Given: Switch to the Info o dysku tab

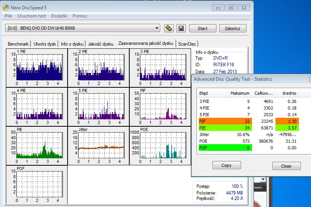Looking at the screenshot, I should pos(72,44).
